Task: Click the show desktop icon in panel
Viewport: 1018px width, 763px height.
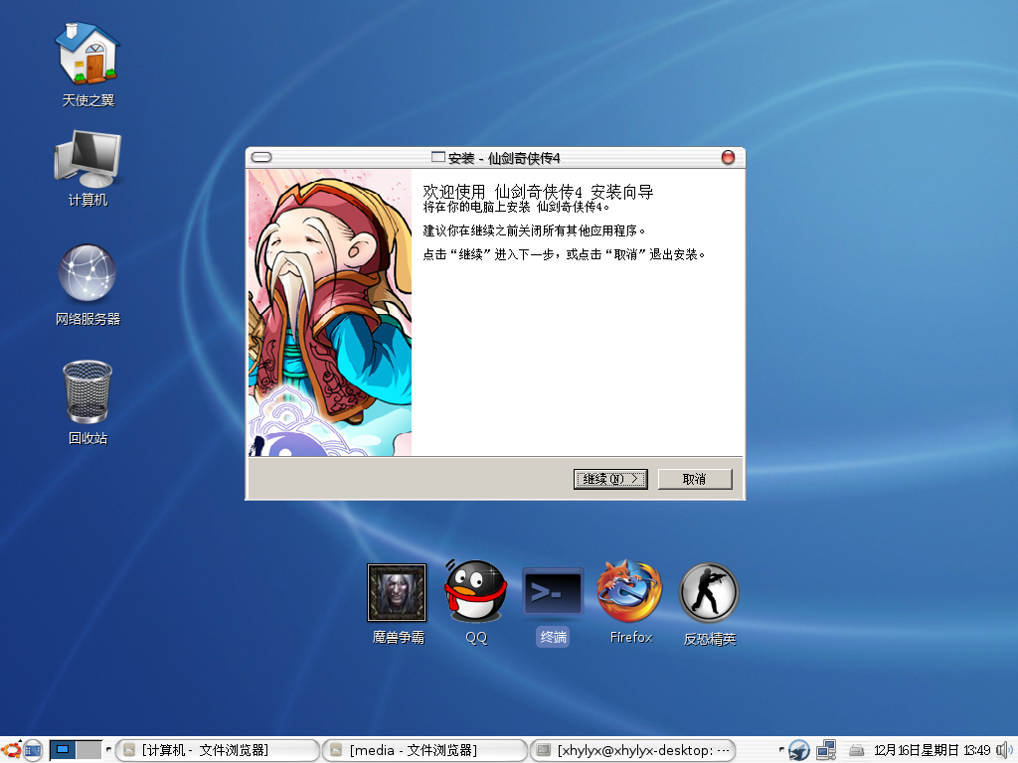Action: (33, 751)
